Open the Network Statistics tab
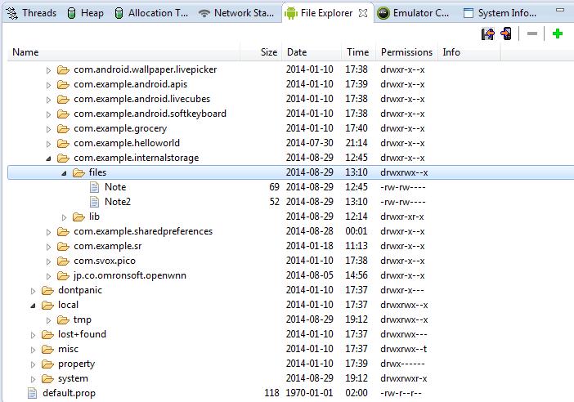Viewport: 574px width, 402px height. (x=236, y=13)
